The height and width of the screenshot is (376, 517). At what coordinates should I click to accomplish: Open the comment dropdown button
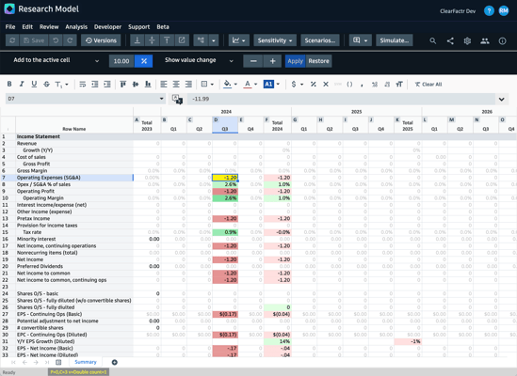tap(360, 40)
